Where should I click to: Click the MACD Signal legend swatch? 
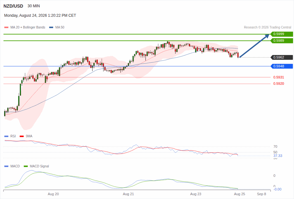tap(26, 166)
